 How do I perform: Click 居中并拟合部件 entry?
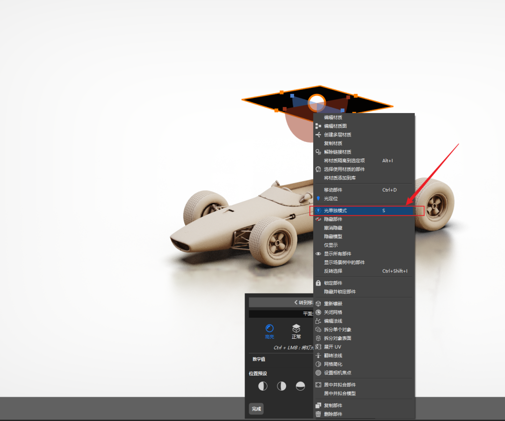[364, 385]
